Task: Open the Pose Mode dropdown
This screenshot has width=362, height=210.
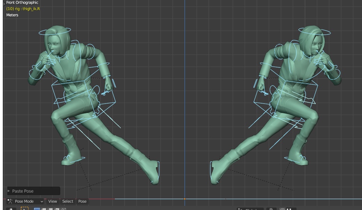Action: tap(26, 201)
